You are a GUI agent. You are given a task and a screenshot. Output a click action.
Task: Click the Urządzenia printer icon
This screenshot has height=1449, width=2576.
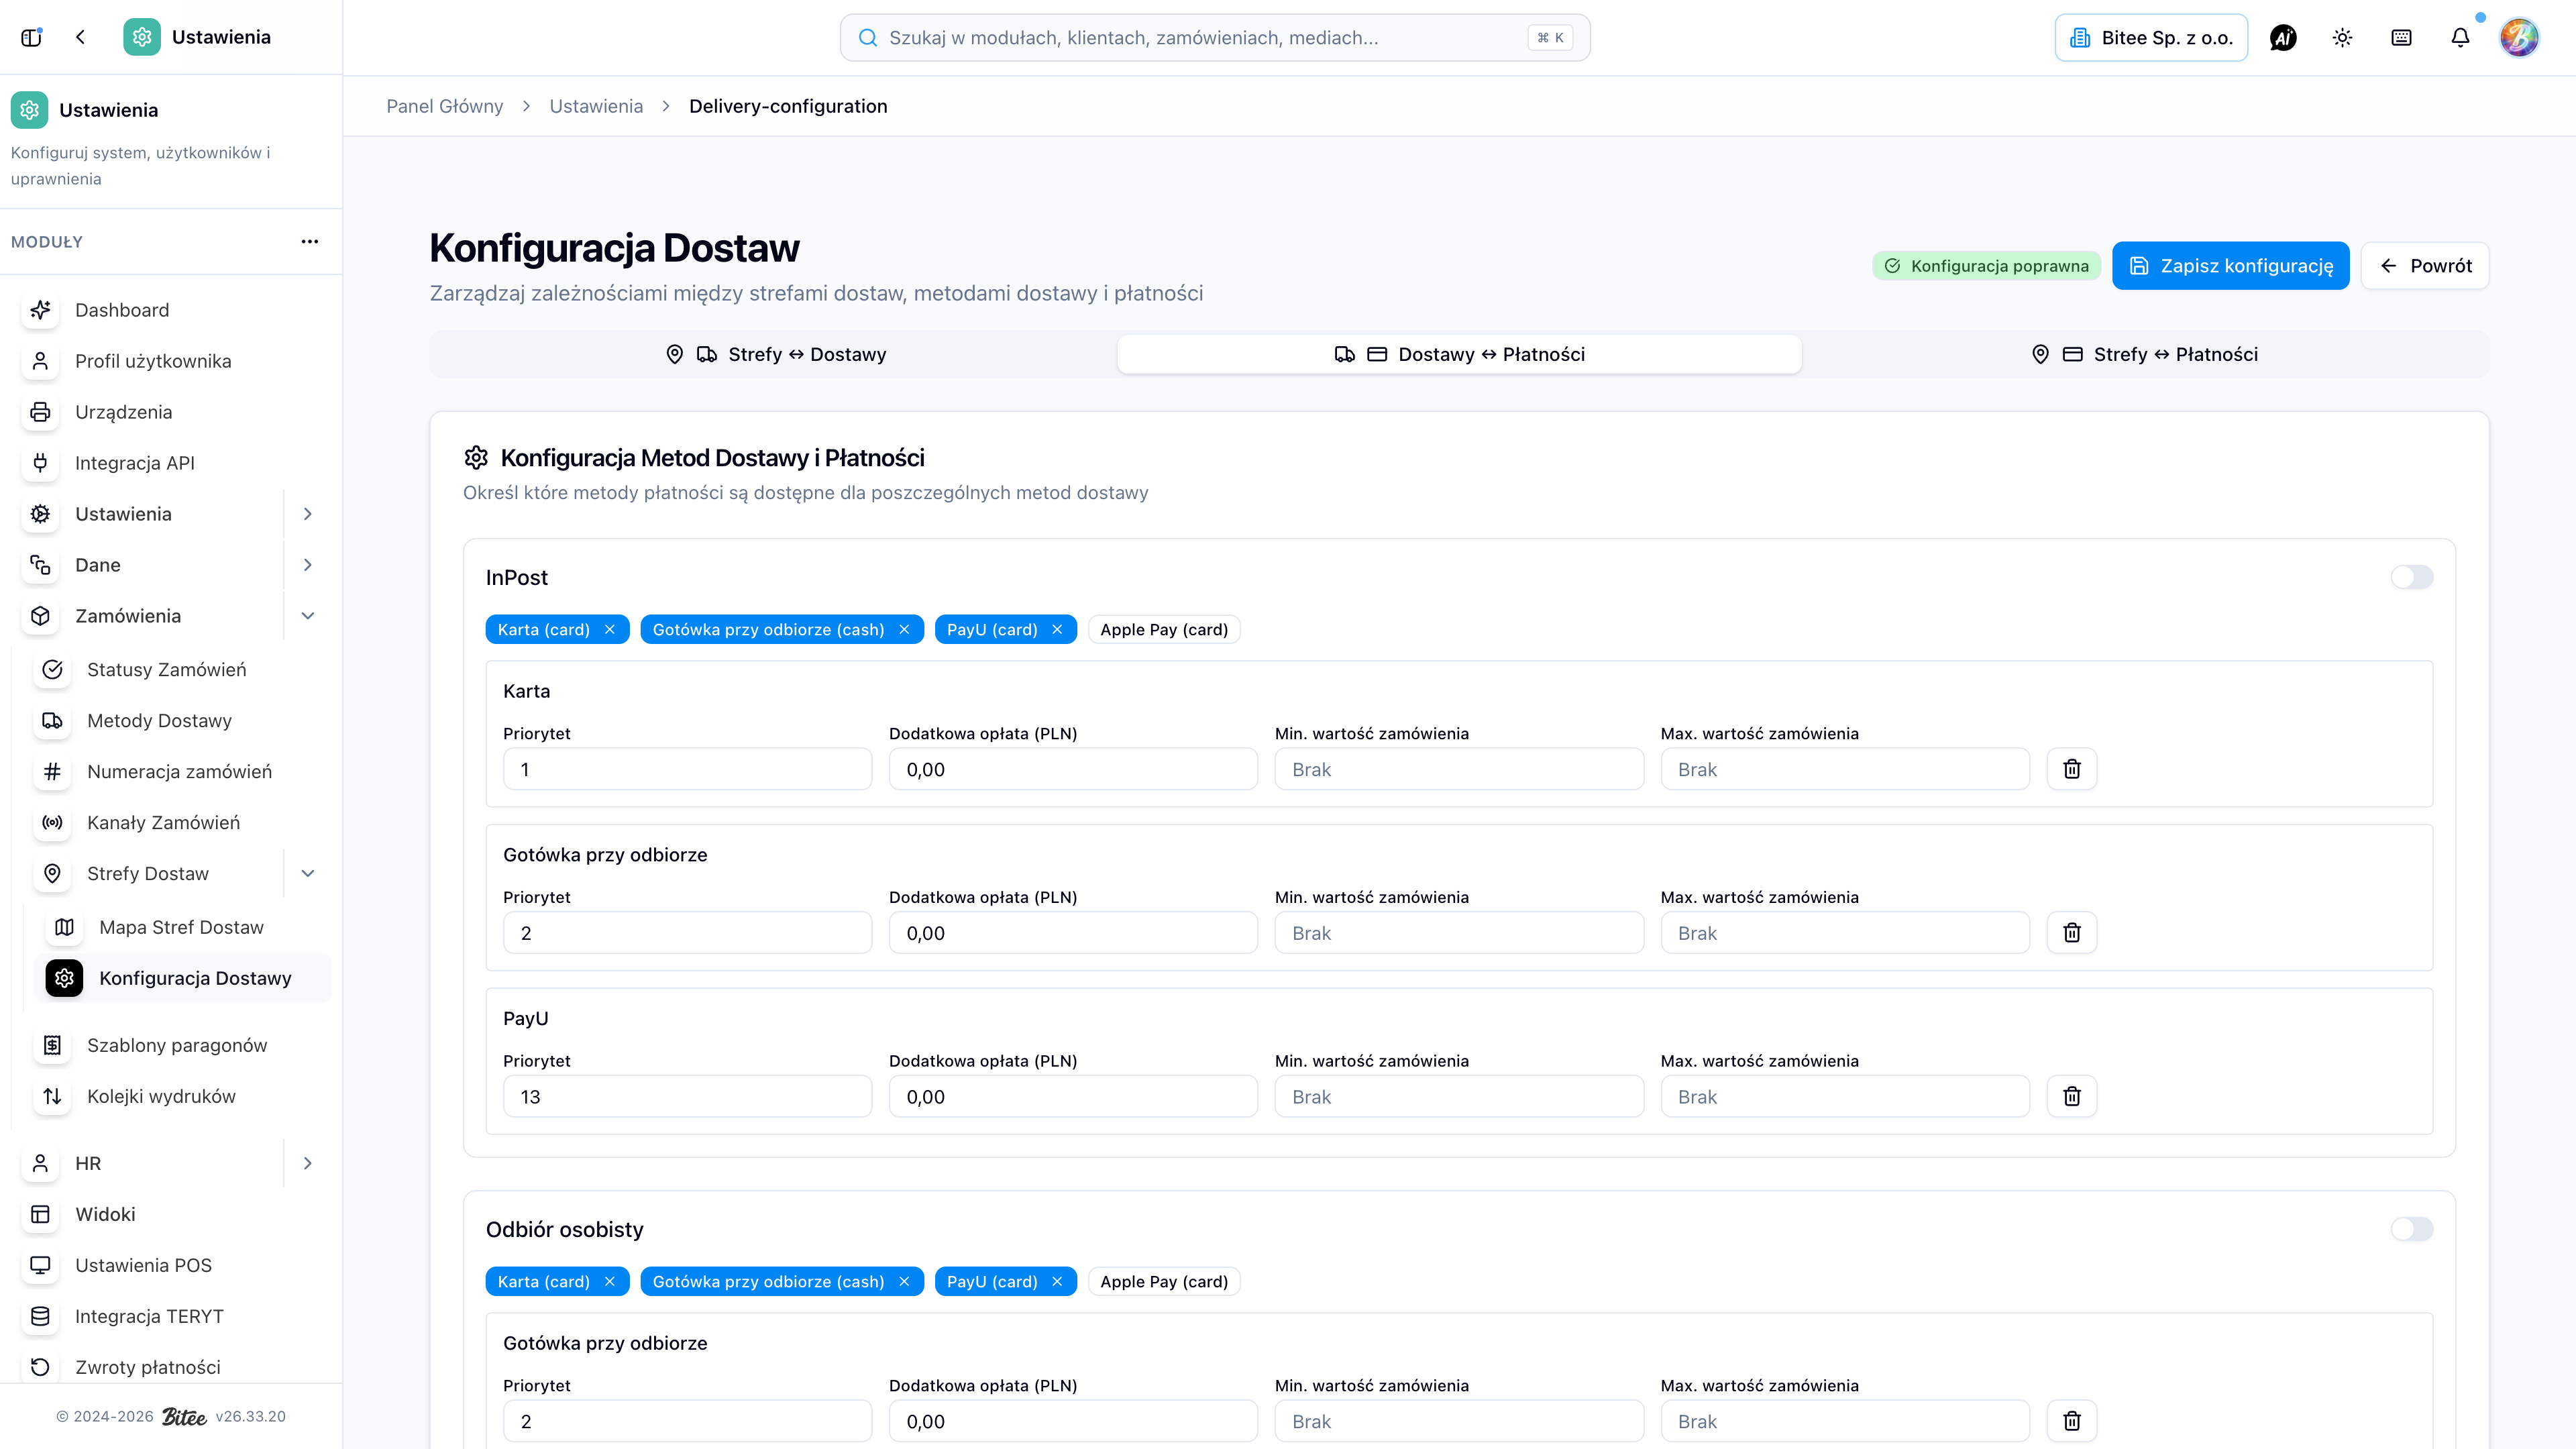click(x=40, y=412)
